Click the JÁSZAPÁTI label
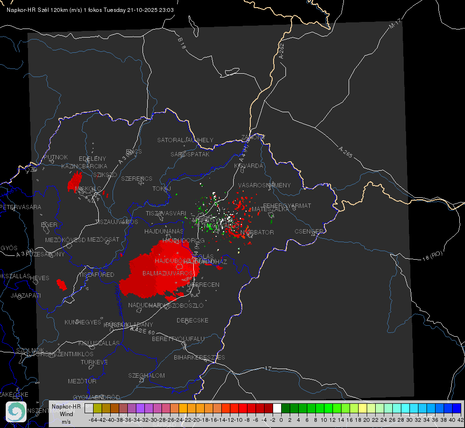465x428 pixels. click(x=26, y=295)
